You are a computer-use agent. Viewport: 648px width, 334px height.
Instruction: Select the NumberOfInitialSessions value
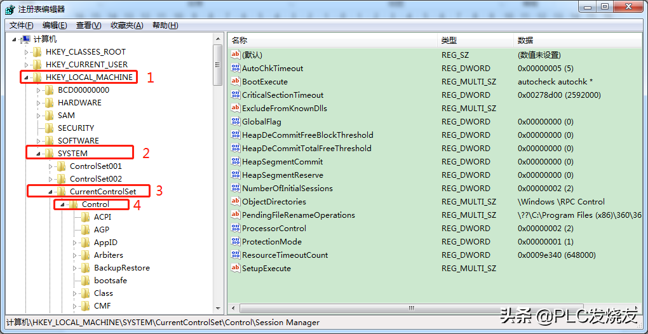287,188
